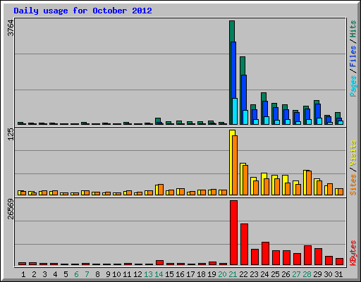Click day label 12 on x-axis
Screen dimensions: 361x282
click(137, 274)
